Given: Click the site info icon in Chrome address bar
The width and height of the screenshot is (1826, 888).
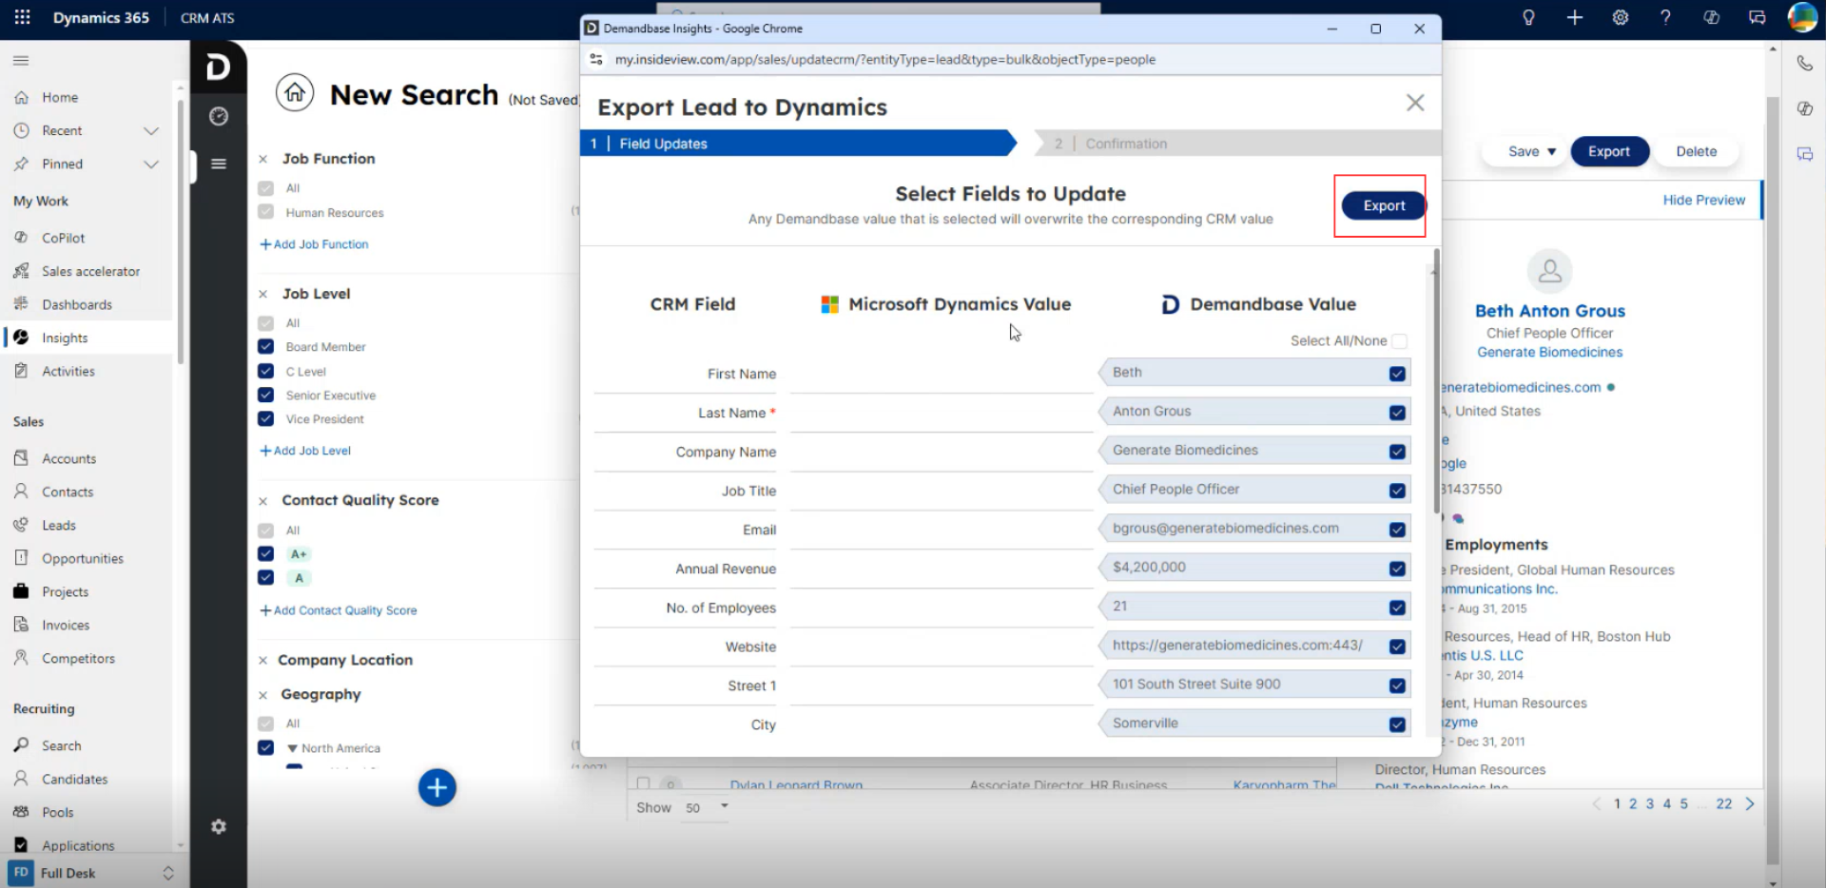Looking at the screenshot, I should point(596,59).
